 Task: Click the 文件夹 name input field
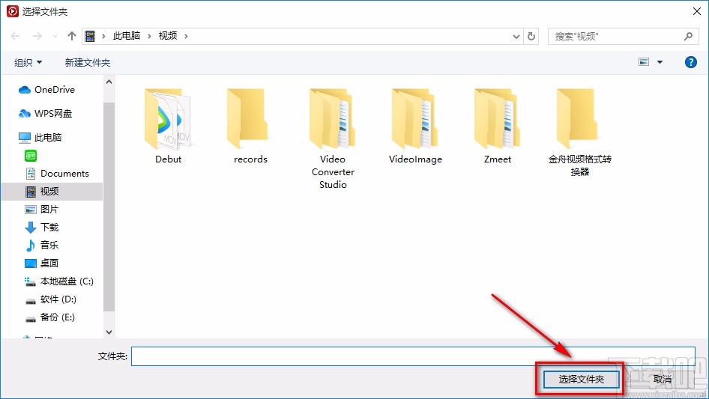[413, 356]
